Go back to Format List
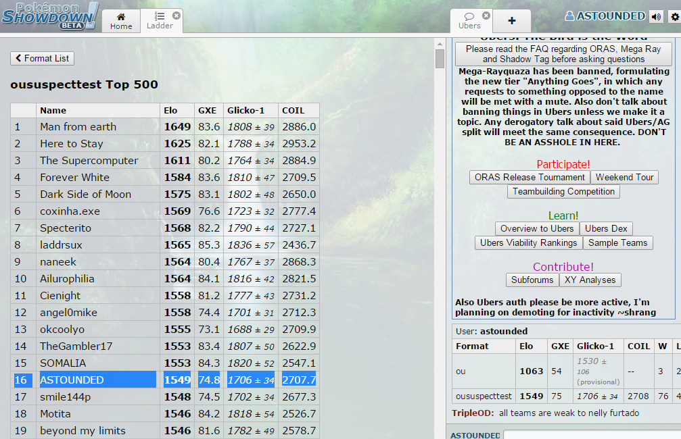The width and height of the screenshot is (681, 439). click(42, 59)
